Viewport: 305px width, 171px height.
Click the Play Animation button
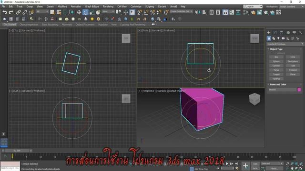227,164
